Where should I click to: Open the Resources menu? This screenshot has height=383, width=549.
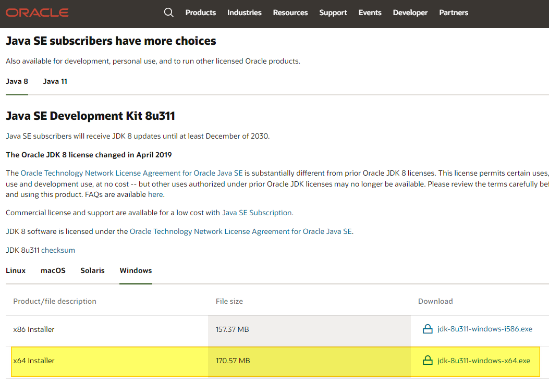(290, 13)
